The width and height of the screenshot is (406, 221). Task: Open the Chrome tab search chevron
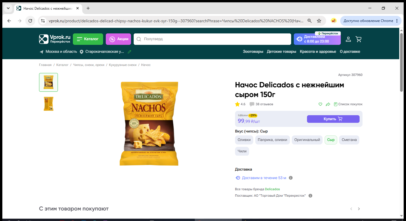click(x=8, y=8)
